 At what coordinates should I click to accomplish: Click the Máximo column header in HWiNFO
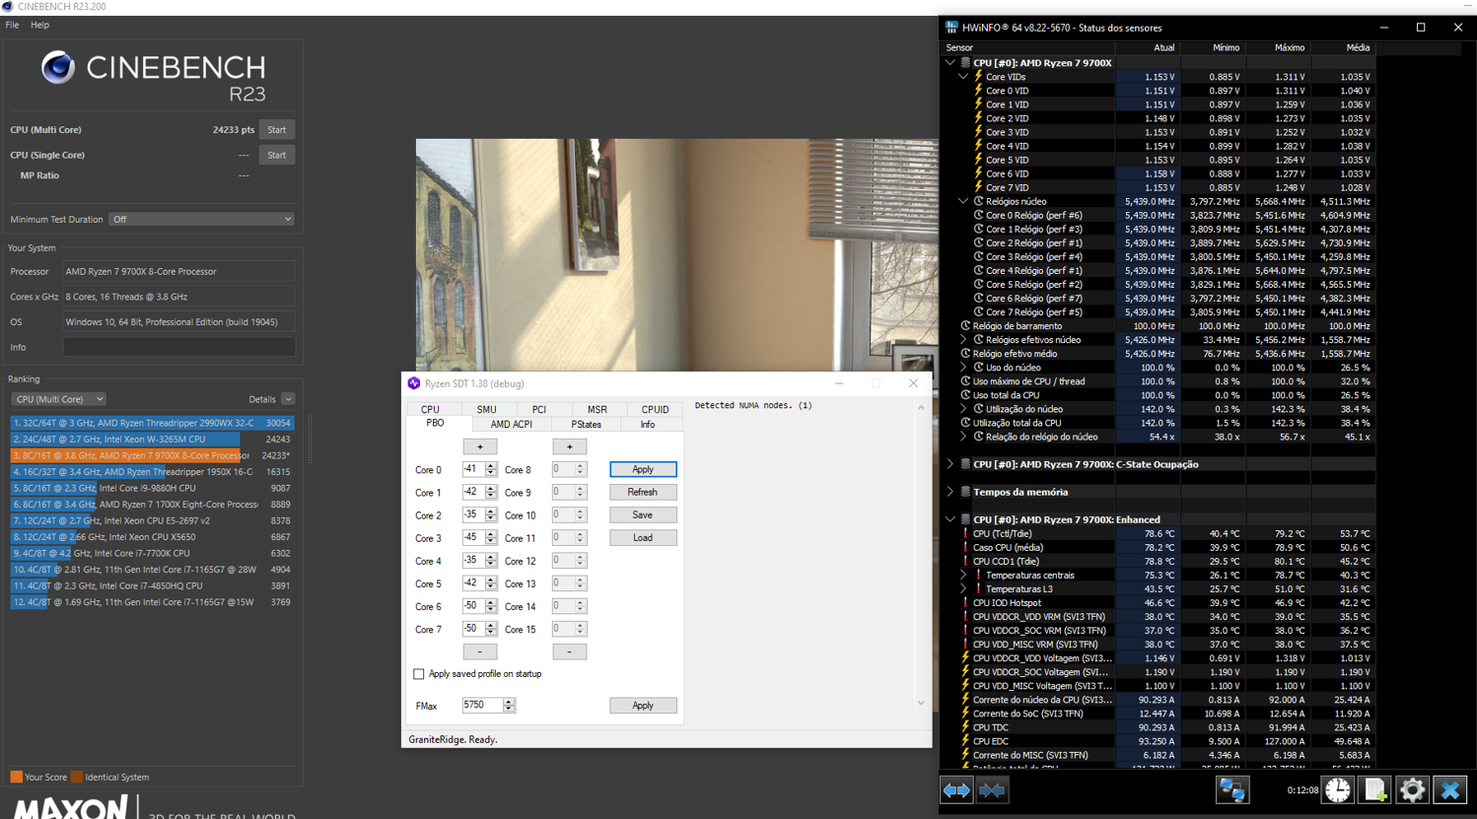click(x=1290, y=47)
